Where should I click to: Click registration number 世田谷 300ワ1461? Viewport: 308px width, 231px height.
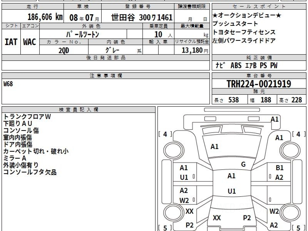click(x=142, y=17)
